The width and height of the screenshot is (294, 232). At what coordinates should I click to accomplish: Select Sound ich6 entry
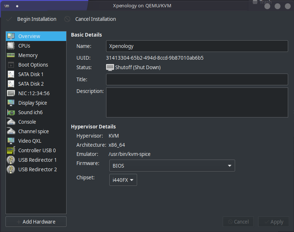(36, 112)
